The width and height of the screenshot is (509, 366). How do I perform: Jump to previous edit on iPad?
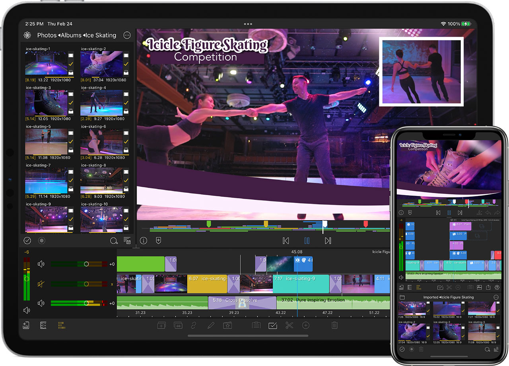pos(286,241)
